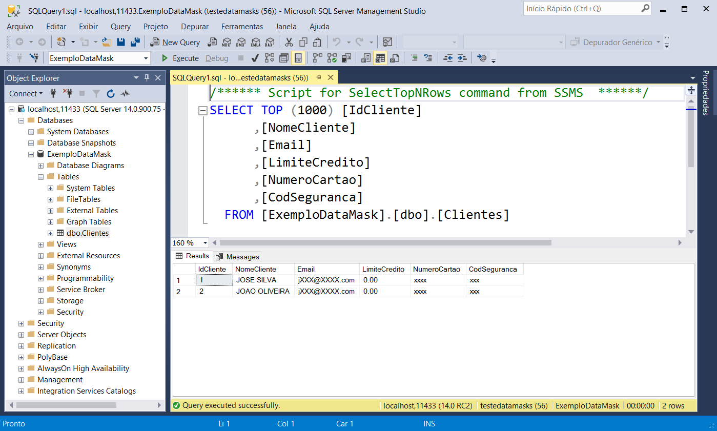Toggle Include Actual Execution Plan
This screenshot has height=431, width=717.
pos(318,58)
